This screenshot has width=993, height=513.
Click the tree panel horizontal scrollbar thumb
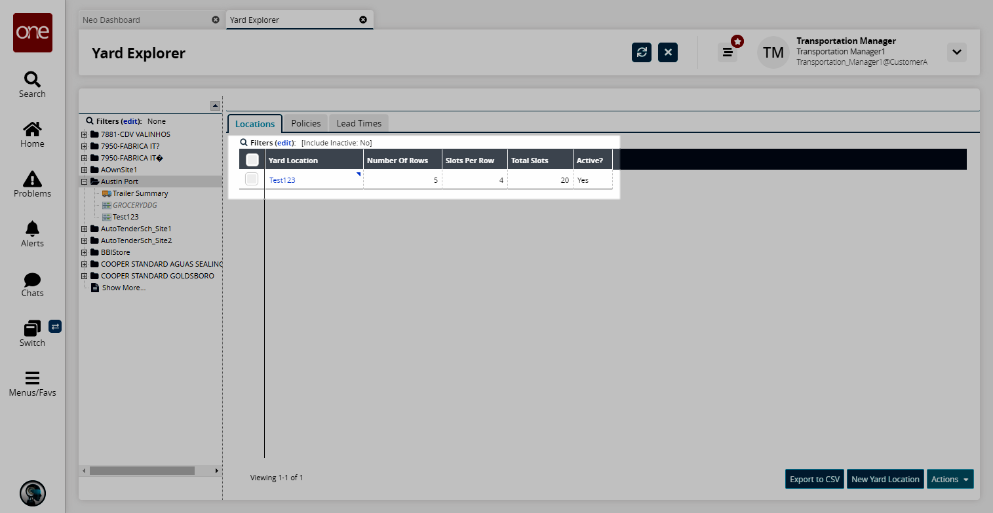(142, 470)
